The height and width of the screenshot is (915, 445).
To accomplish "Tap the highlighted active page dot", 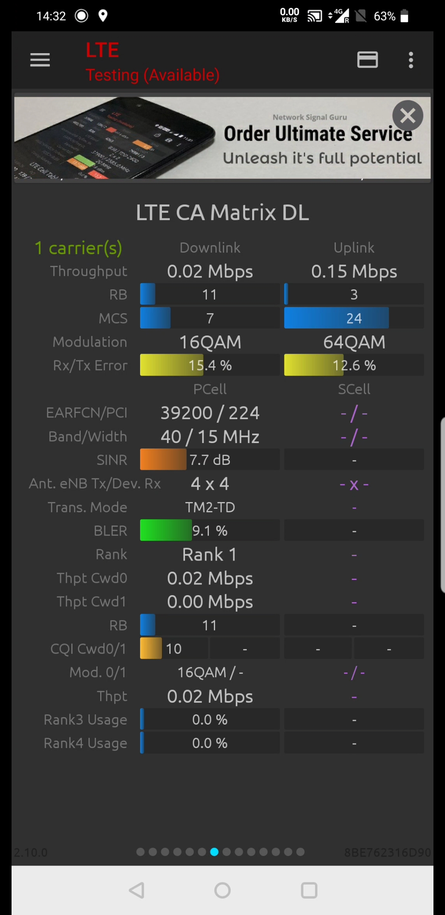I will [x=214, y=852].
